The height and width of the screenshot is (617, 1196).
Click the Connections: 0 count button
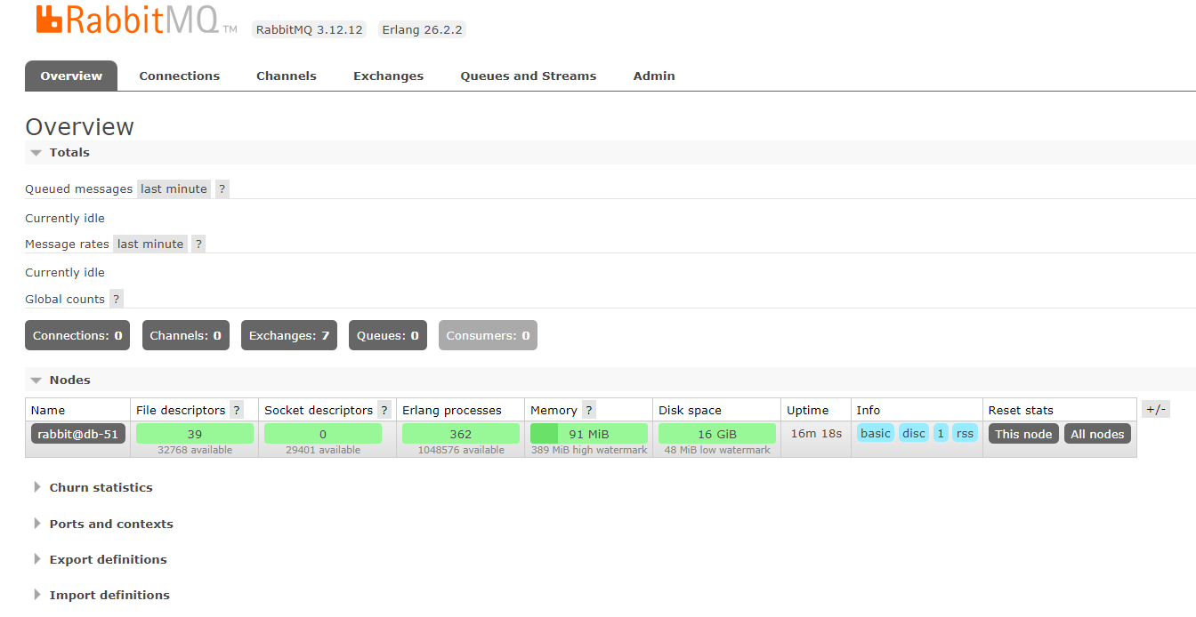[77, 335]
